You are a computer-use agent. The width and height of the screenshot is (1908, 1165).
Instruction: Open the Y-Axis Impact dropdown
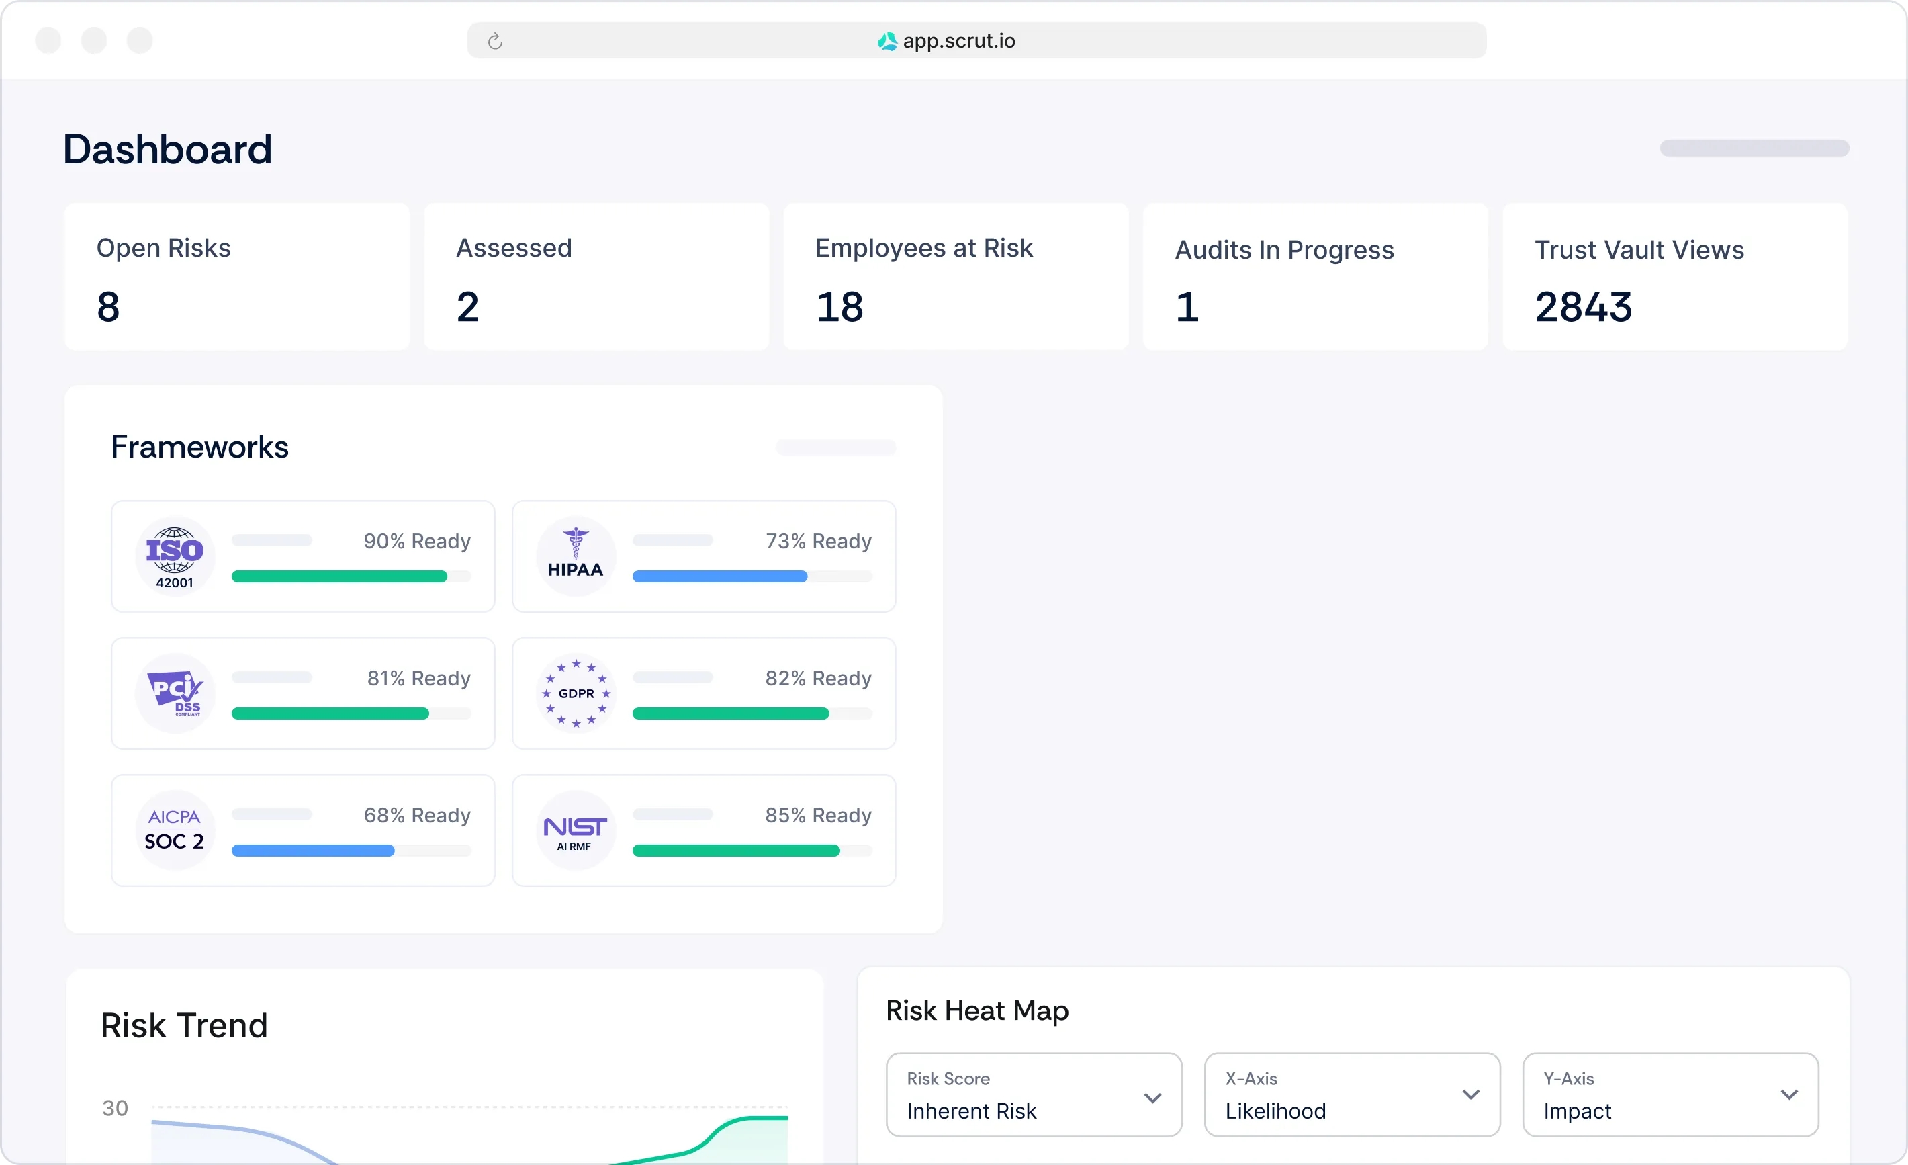click(x=1670, y=1094)
